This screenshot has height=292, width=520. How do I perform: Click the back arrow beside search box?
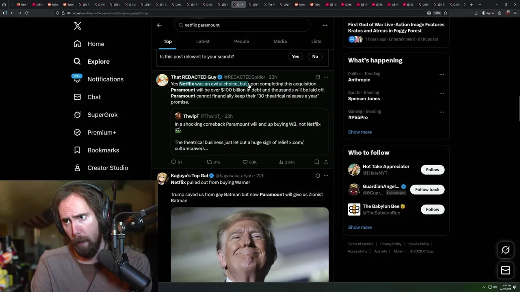pyautogui.click(x=159, y=25)
